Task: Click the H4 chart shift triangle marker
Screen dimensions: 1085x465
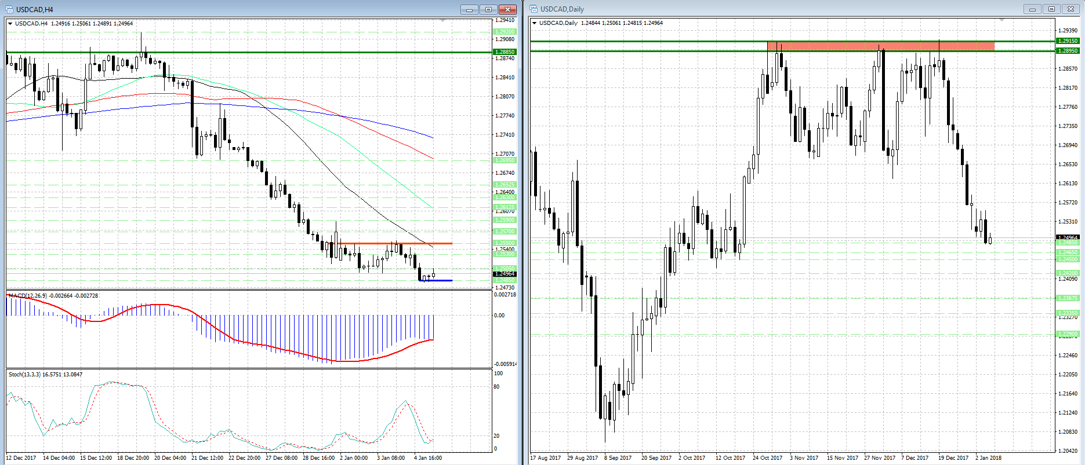Action: click(x=443, y=21)
